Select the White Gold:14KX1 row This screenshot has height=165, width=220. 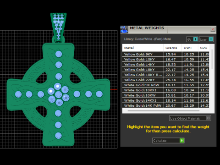coord(165,100)
